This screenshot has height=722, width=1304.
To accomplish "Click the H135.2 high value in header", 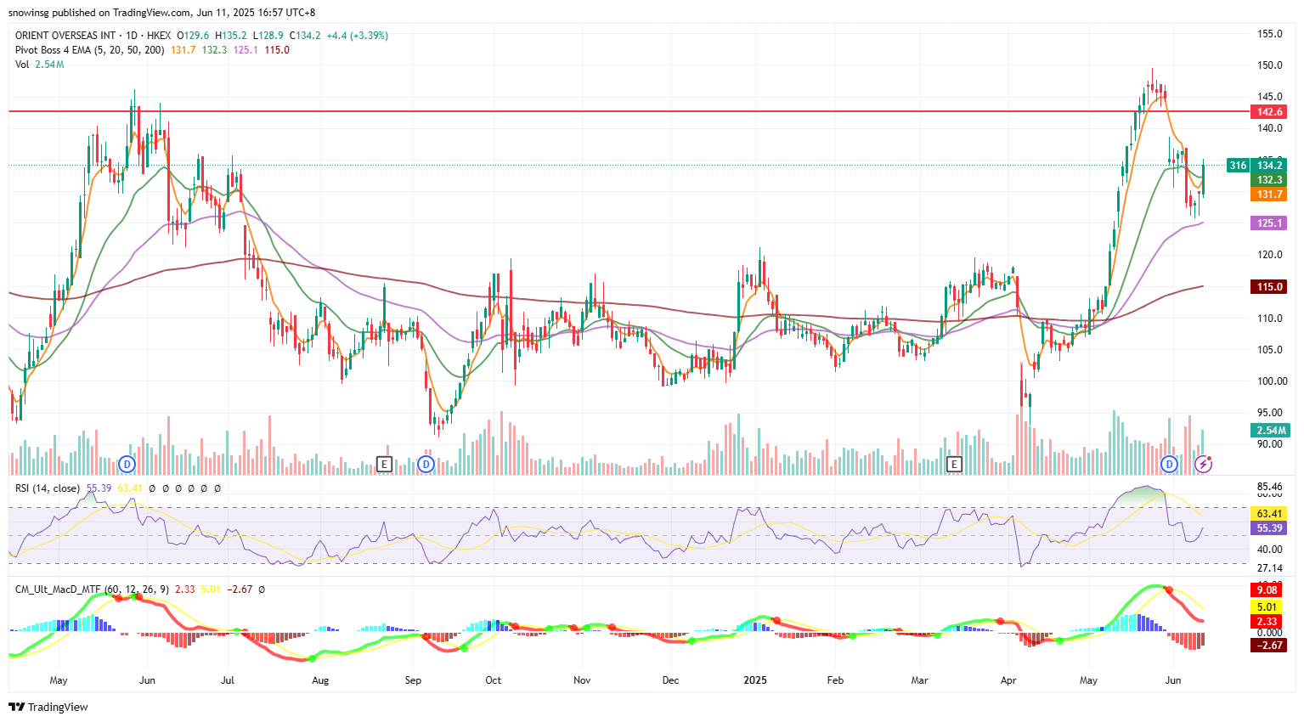I will [231, 36].
